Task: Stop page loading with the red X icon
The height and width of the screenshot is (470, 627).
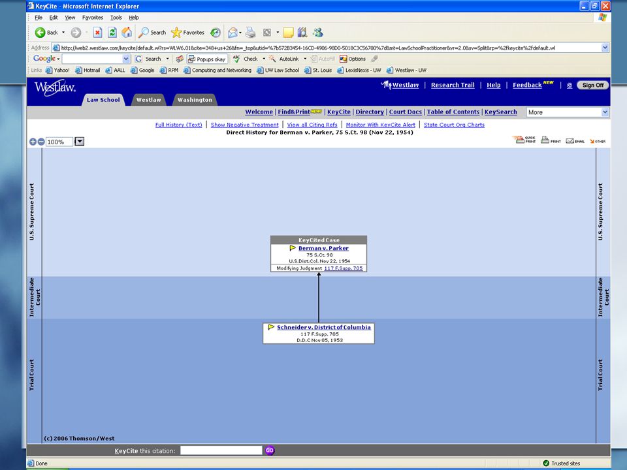Action: coord(97,33)
